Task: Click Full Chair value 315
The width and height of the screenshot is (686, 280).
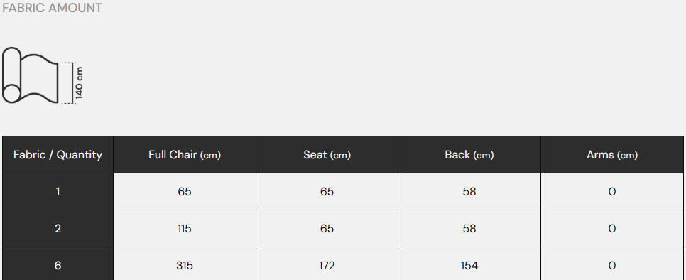Action: pyautogui.click(x=185, y=264)
